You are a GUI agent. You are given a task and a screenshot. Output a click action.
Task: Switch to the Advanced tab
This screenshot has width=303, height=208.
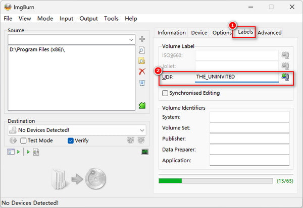coord(270,33)
